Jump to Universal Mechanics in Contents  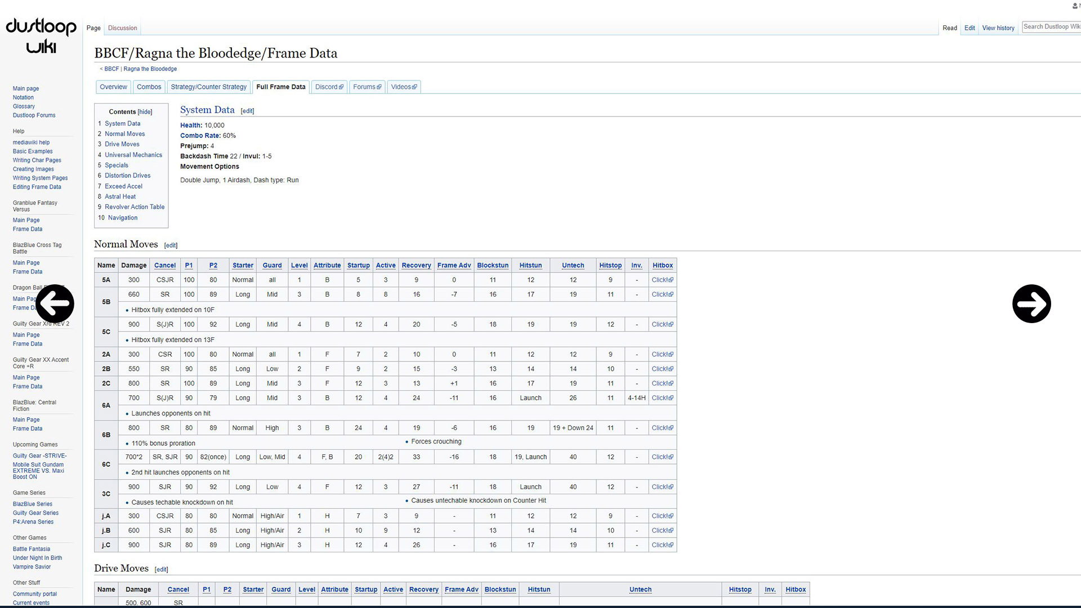(133, 155)
